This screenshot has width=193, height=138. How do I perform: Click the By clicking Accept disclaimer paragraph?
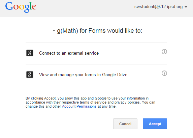(x=90, y=102)
